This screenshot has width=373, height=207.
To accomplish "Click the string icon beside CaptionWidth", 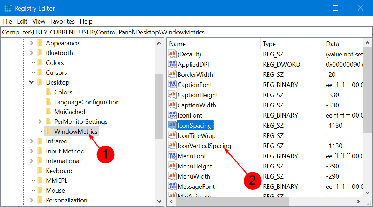I will 173,105.
